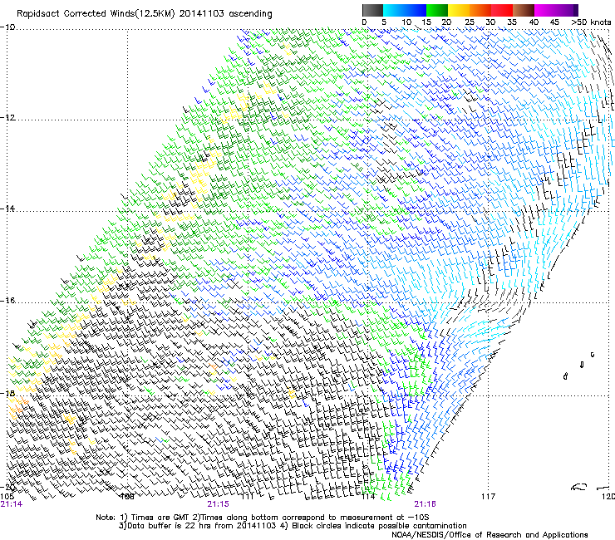Screen dimensions: 615x540
Task: Click the legend scale label '0'
Action: (x=364, y=22)
